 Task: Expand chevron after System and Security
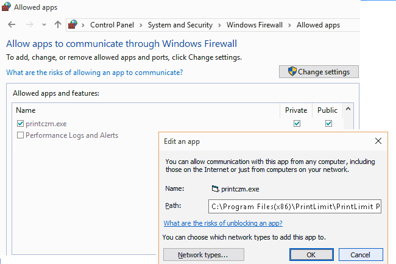[x=219, y=25]
